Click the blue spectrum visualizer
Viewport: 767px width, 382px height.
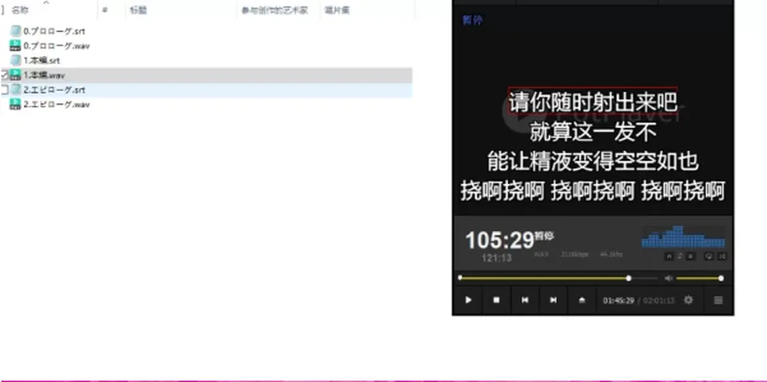point(683,237)
